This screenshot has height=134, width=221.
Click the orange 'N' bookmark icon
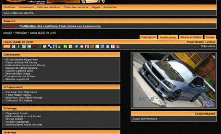(x=92, y=47)
